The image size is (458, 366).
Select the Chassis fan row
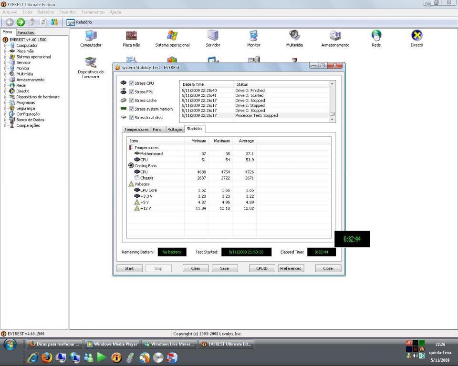point(229,178)
